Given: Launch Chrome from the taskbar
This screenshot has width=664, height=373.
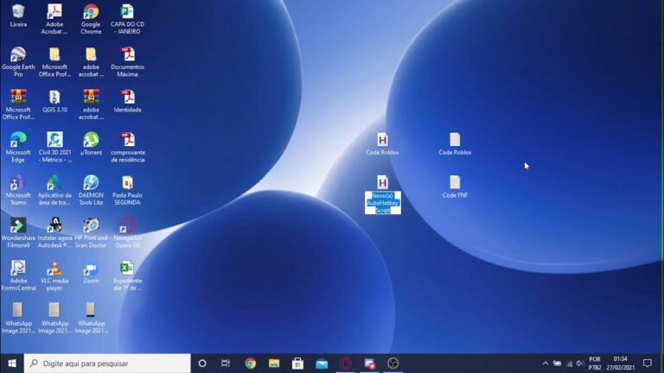Looking at the screenshot, I should (x=250, y=364).
